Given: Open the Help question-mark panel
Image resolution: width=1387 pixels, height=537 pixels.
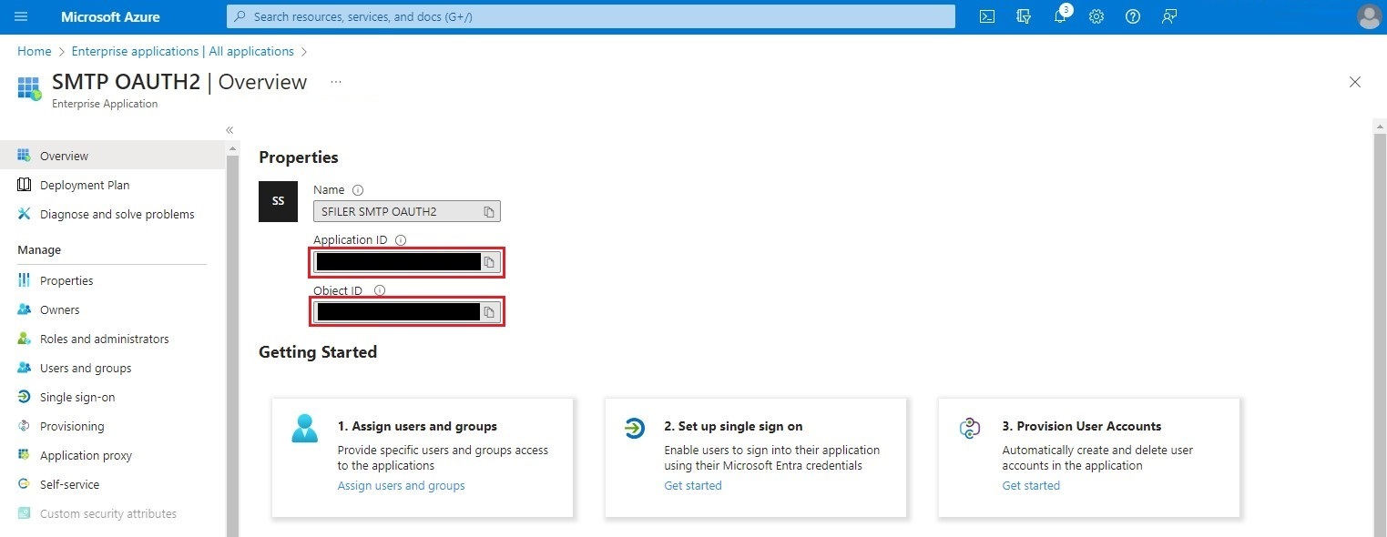Looking at the screenshot, I should point(1132,16).
